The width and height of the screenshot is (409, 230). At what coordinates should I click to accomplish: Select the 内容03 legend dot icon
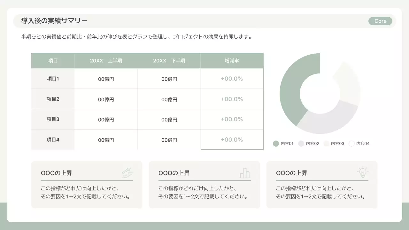pos(326,143)
